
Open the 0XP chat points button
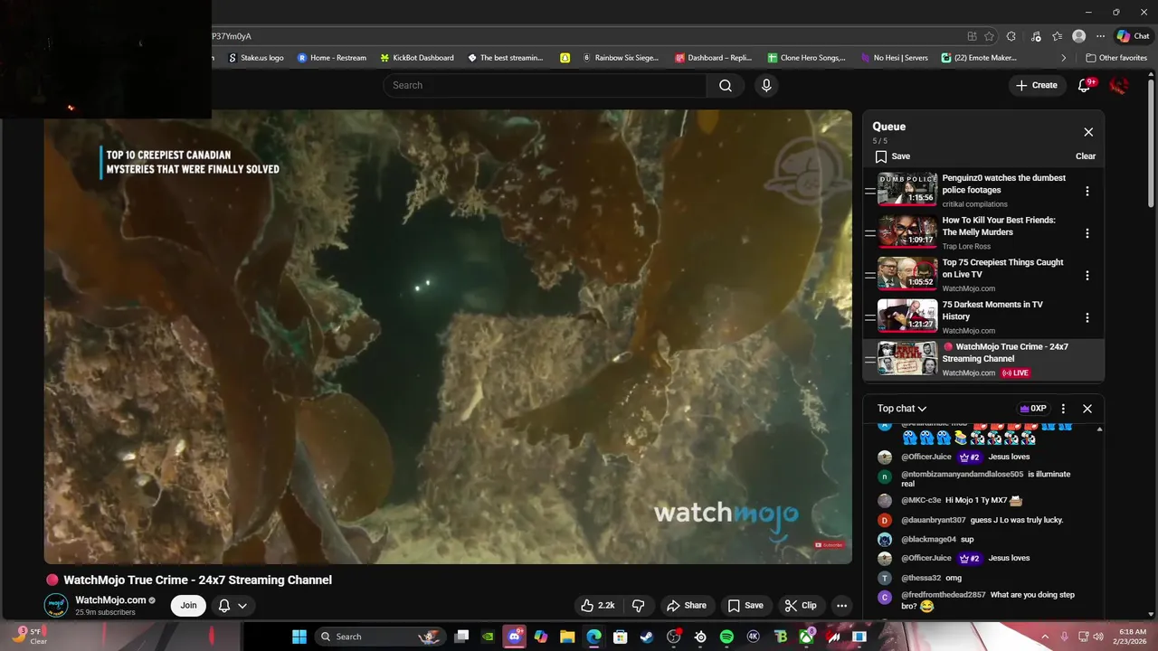pos(1032,409)
